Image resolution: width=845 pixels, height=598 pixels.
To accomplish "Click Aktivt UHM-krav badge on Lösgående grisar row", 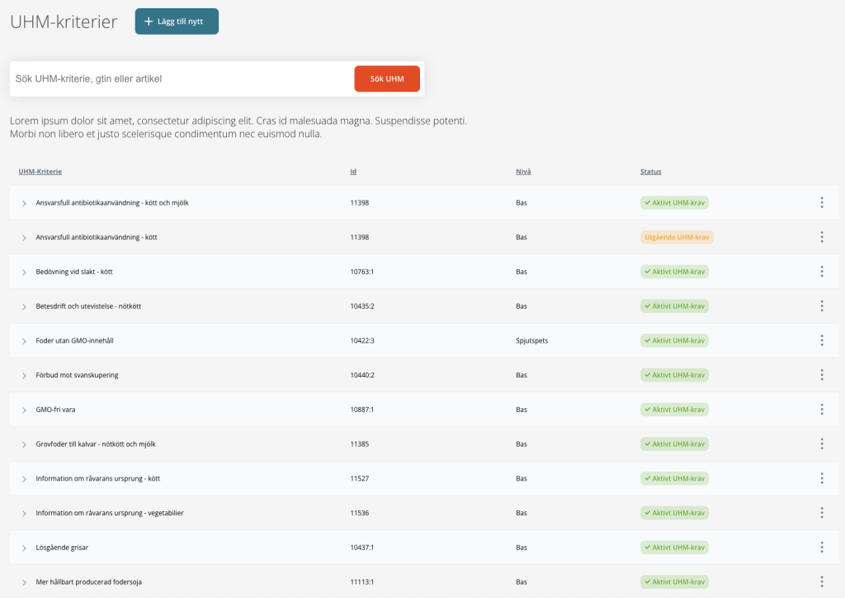I will pyautogui.click(x=674, y=548).
